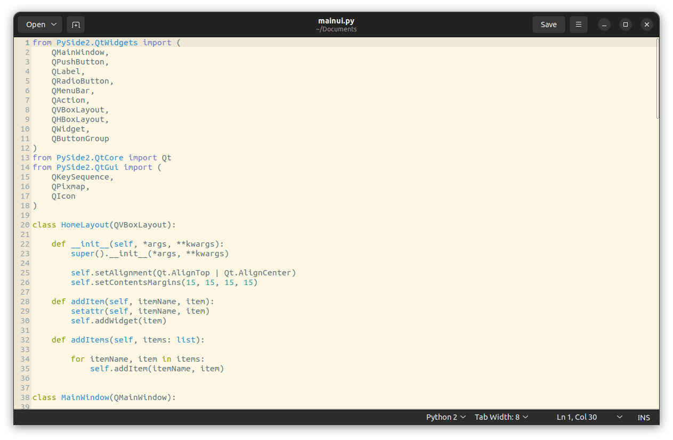Click the mainui.py title in the header

336,21
